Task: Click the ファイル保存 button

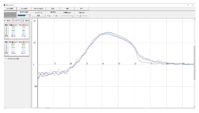Action: (24, 9)
